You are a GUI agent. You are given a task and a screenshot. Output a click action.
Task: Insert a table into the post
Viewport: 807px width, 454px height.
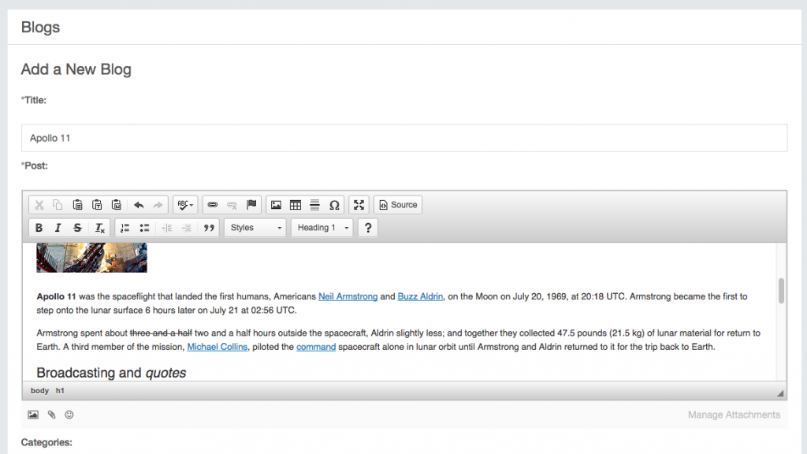[296, 204]
